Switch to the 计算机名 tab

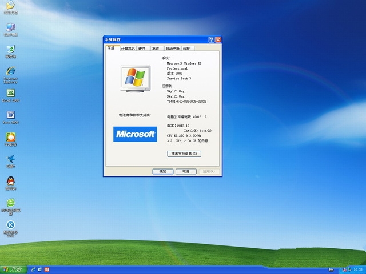(x=128, y=49)
